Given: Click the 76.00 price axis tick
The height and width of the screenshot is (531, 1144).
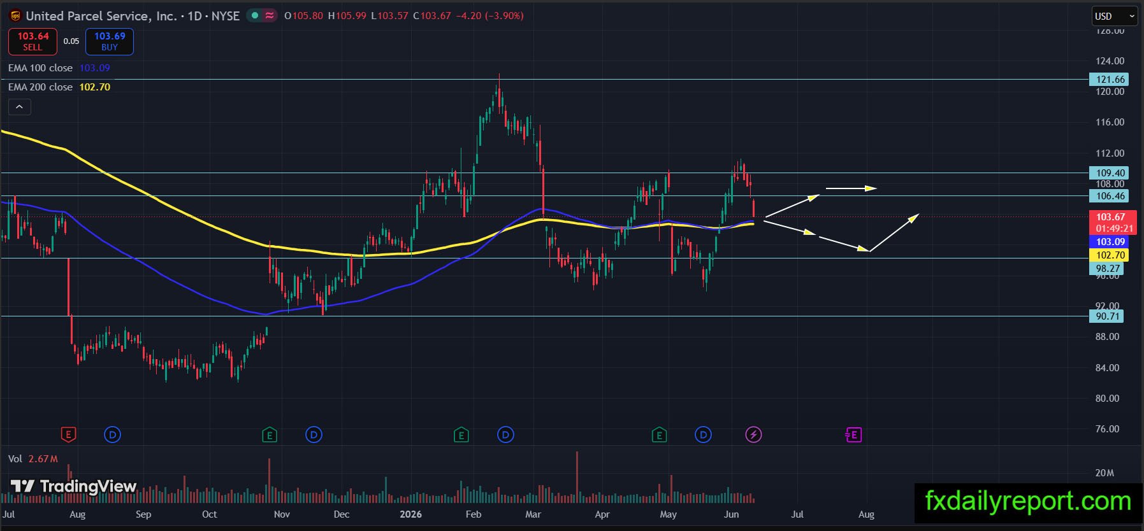Looking at the screenshot, I should tap(1108, 429).
